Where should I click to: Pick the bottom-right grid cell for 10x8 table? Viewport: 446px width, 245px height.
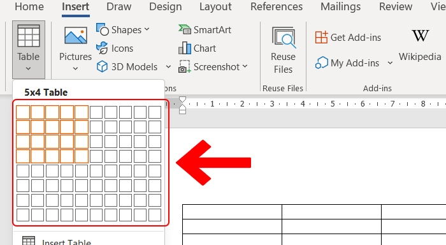155,215
